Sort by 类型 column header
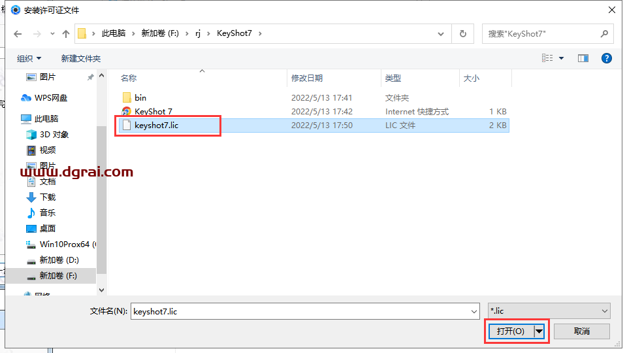This screenshot has height=353, width=627. [x=393, y=78]
